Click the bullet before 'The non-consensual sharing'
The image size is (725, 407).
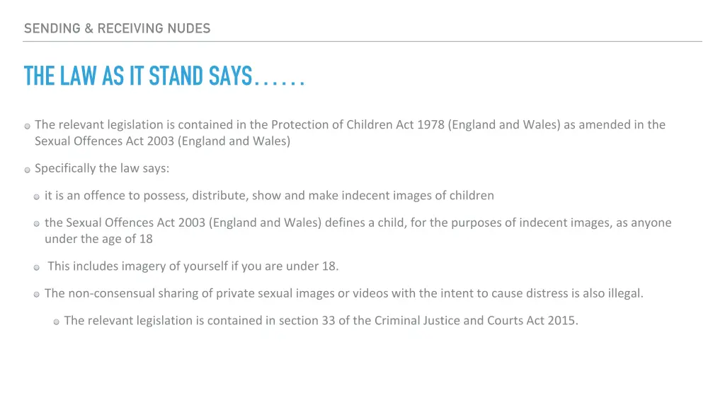point(37,295)
